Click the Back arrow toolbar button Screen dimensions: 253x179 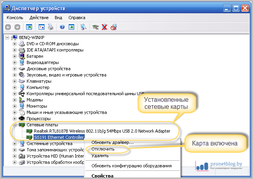pos(8,27)
